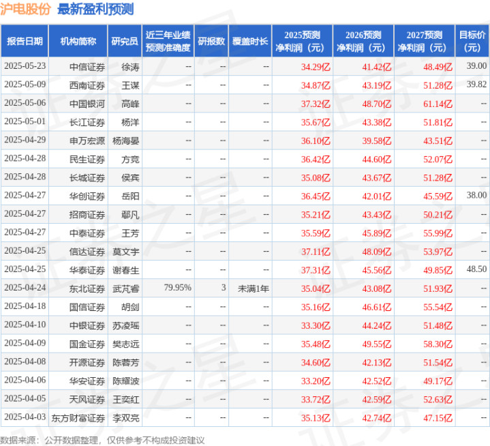Screen dimensions: 490x446
Task: Select the 研究员 column header
Action: coord(125,41)
